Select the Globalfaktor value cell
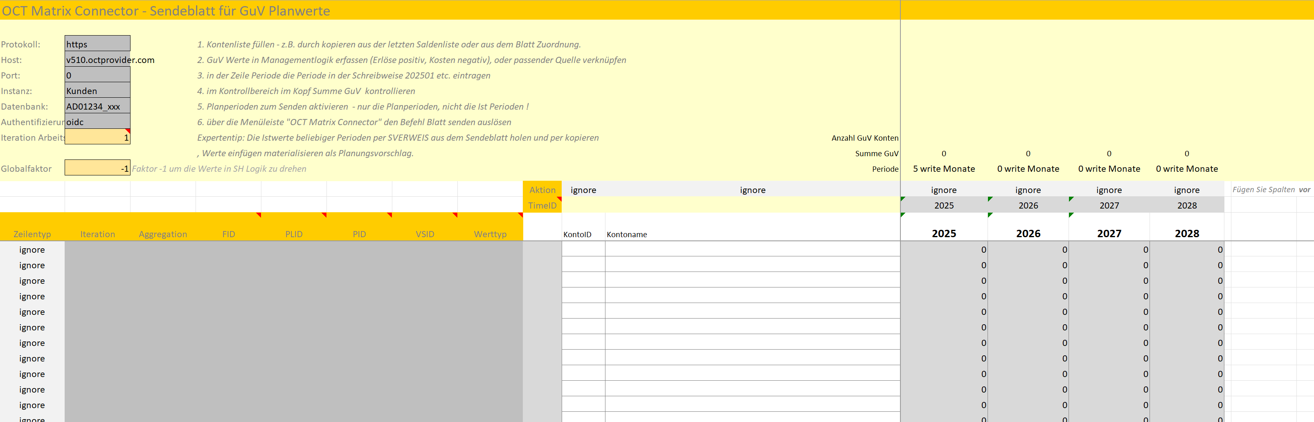1314x422 pixels. tap(97, 169)
